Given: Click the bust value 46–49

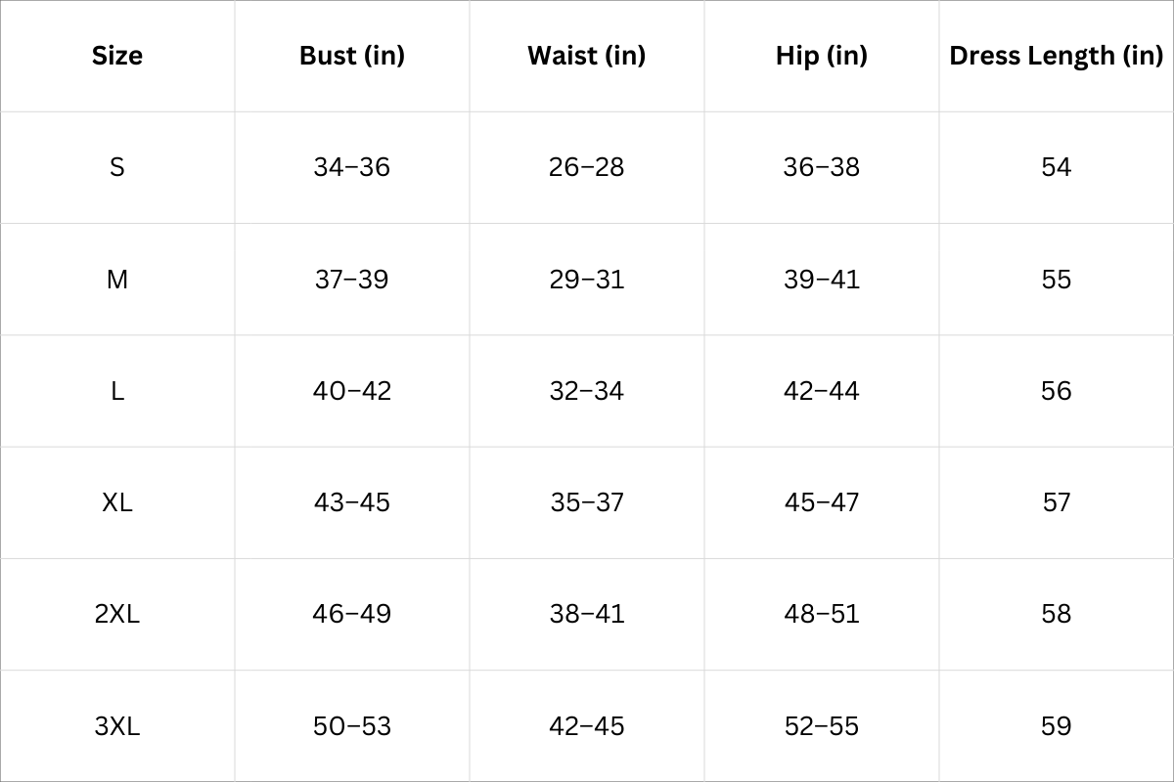Looking at the screenshot, I should point(352,614).
